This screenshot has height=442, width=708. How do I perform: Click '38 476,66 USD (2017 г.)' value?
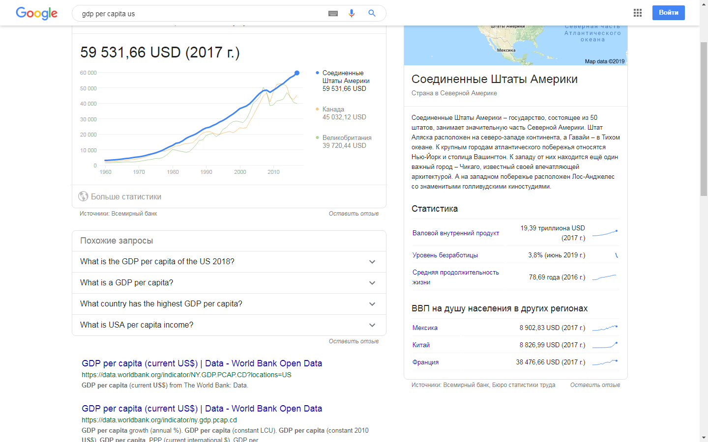[550, 362]
